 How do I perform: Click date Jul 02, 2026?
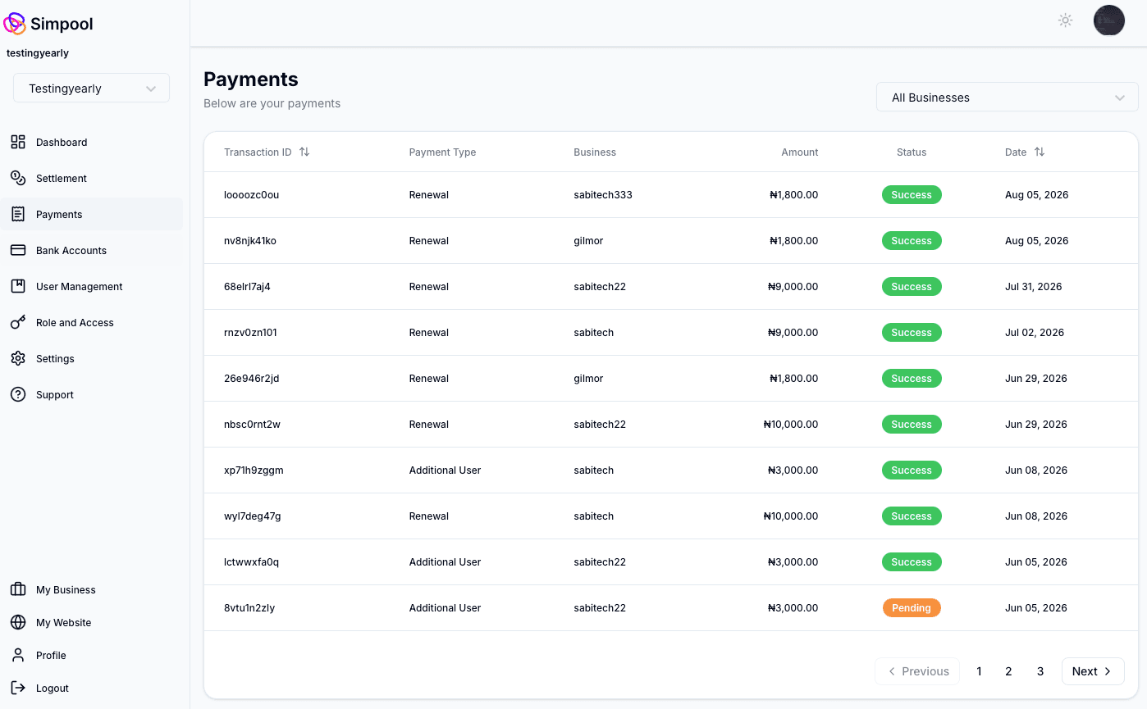(x=1035, y=332)
